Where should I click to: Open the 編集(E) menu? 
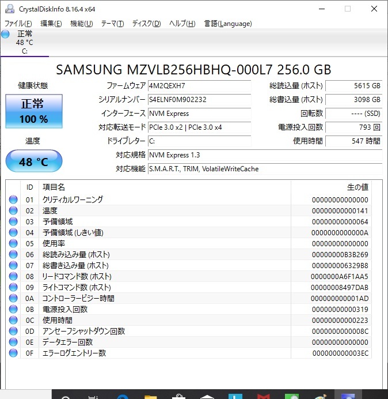point(51,24)
